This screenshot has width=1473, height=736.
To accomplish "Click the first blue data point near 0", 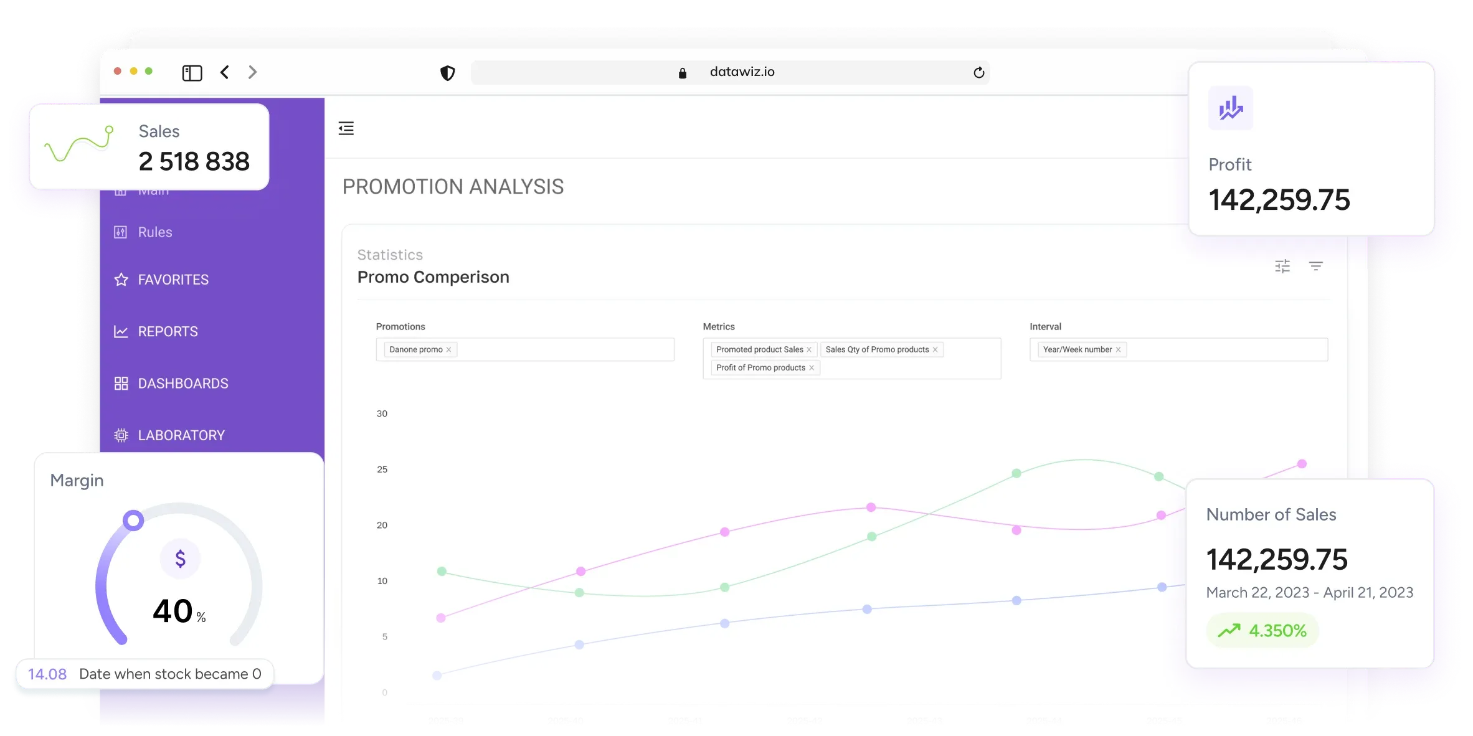I will [437, 676].
